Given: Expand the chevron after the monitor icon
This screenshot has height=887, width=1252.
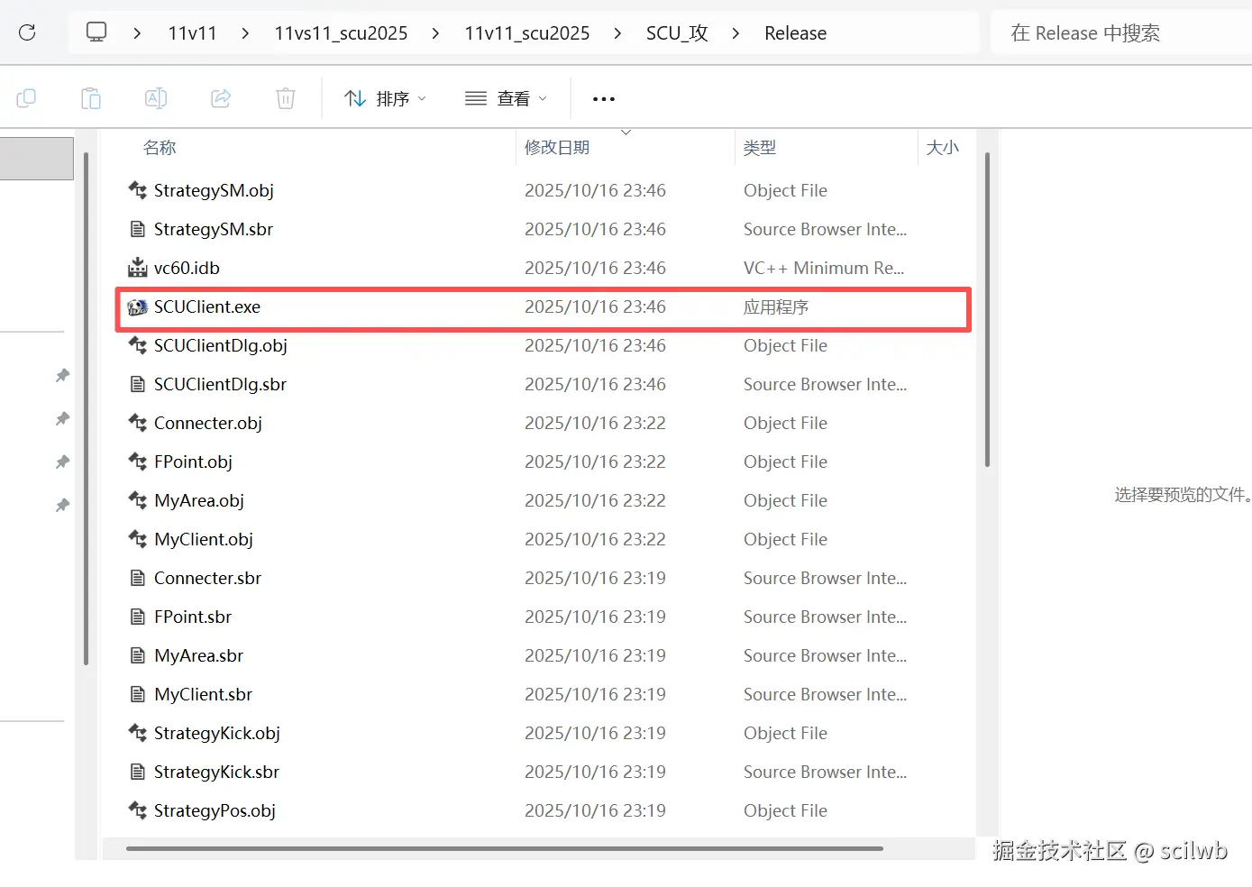Looking at the screenshot, I should tap(137, 33).
